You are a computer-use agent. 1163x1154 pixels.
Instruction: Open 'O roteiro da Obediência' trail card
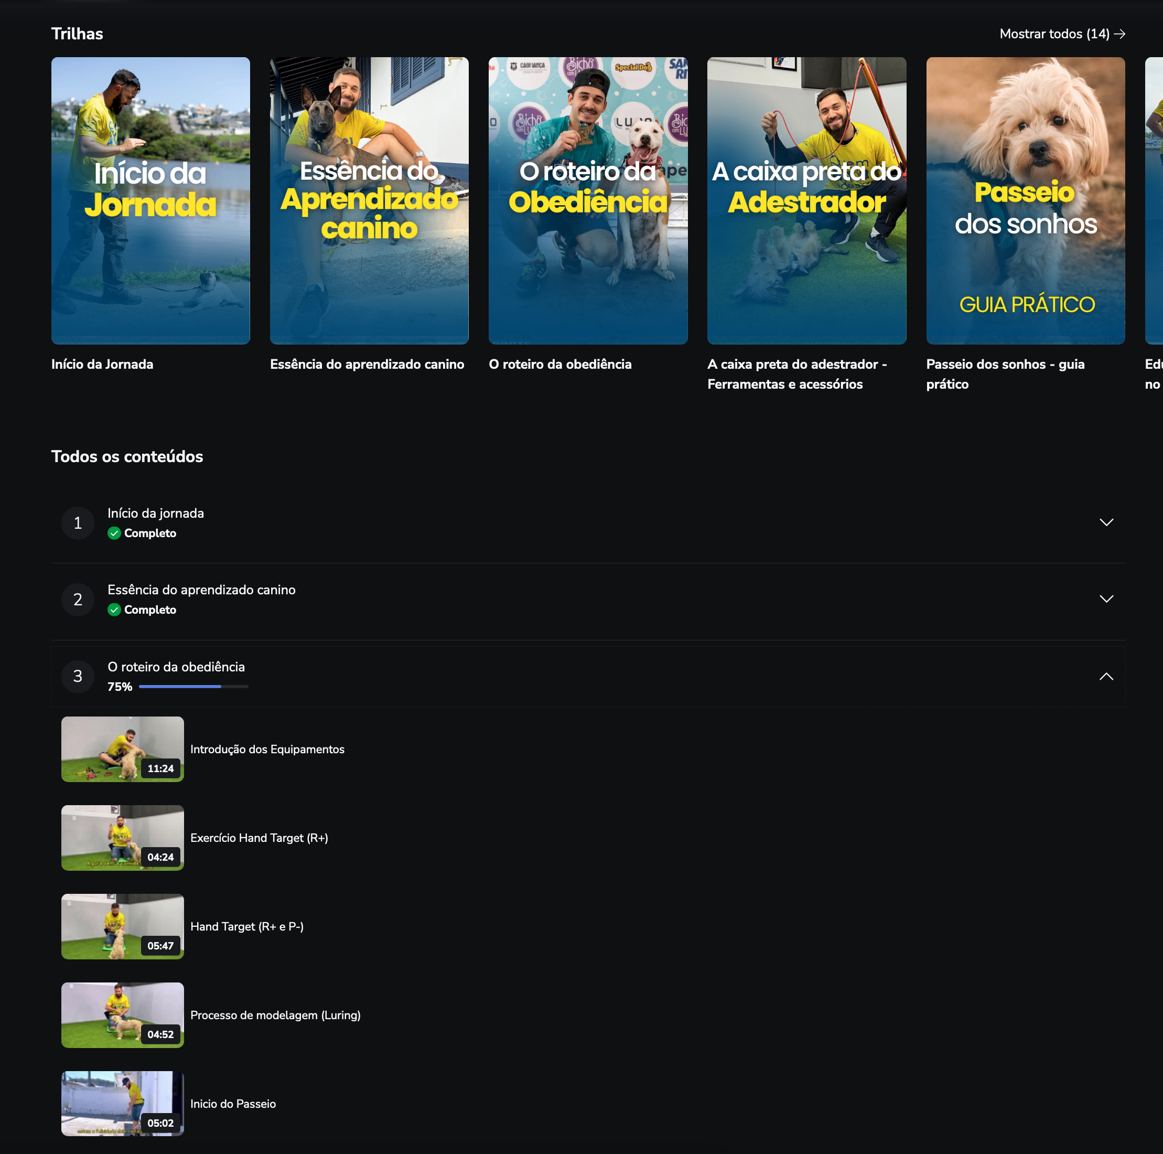587,200
